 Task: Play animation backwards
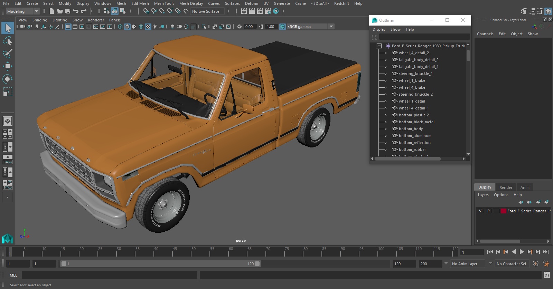pos(514,252)
